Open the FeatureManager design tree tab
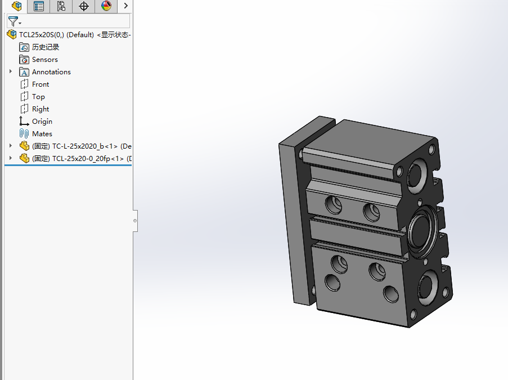This screenshot has height=380, width=508. 16,6
